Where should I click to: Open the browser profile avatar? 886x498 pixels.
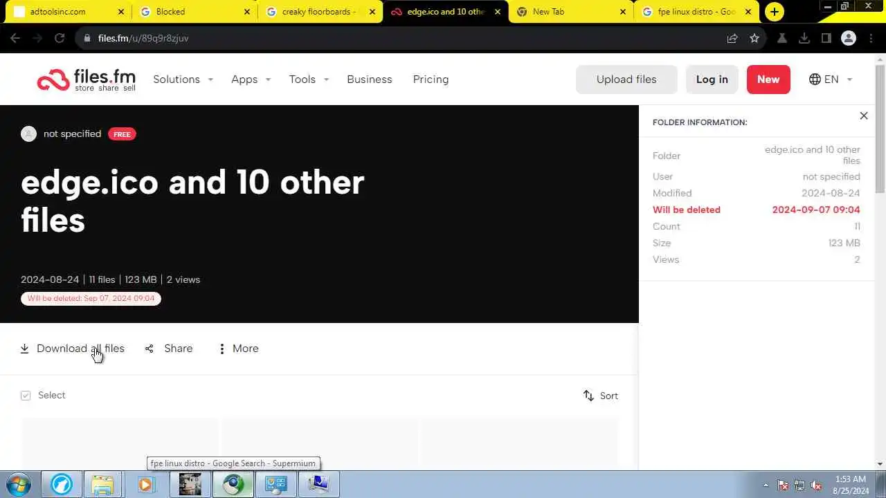click(x=849, y=38)
